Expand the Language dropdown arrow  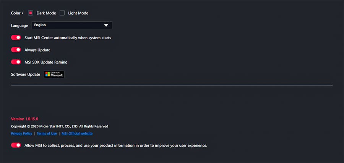click(x=106, y=26)
